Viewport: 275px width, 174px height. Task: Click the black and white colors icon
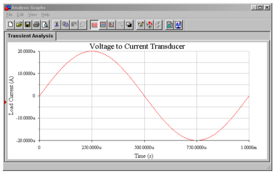pos(129,24)
